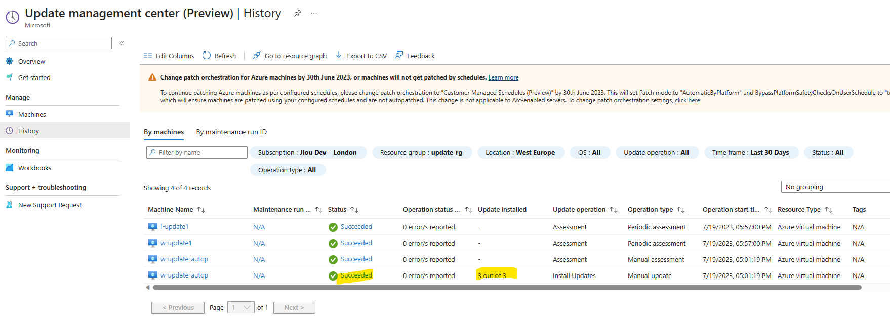Click the Previous page button
Viewport: 890px width, 317px height.
[x=178, y=307]
